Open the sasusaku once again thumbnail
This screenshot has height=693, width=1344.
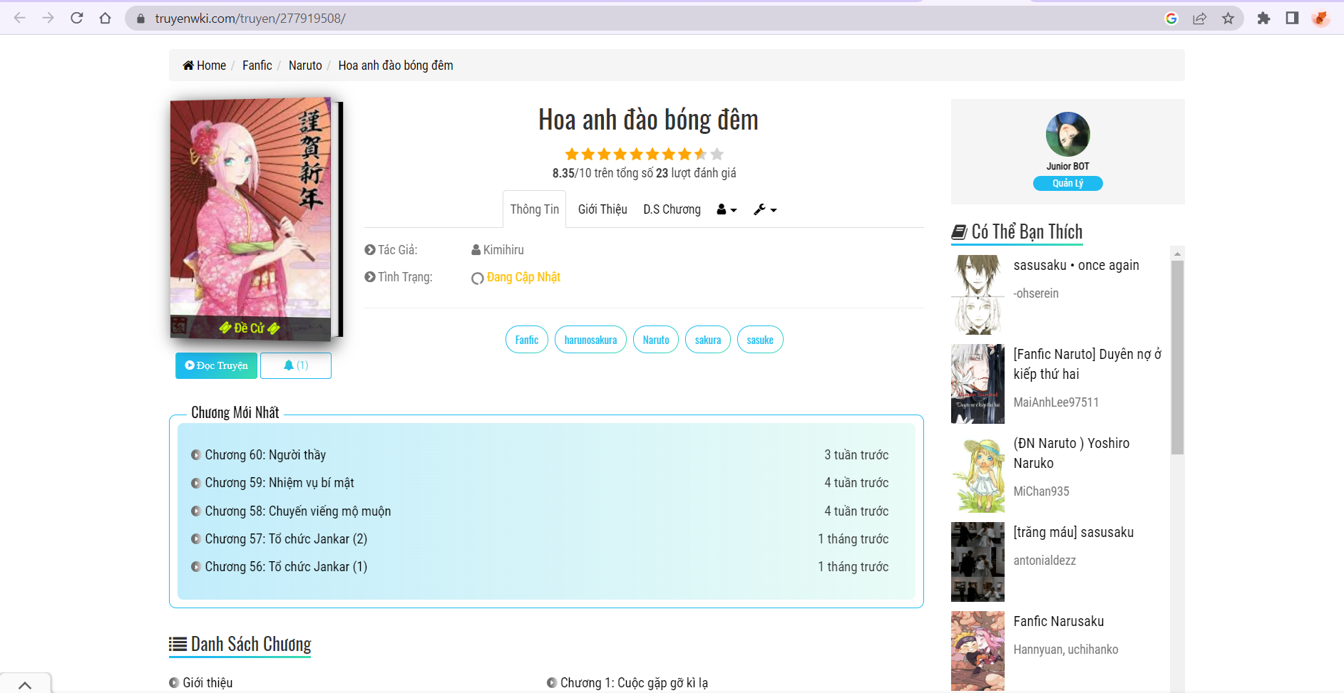pos(978,294)
